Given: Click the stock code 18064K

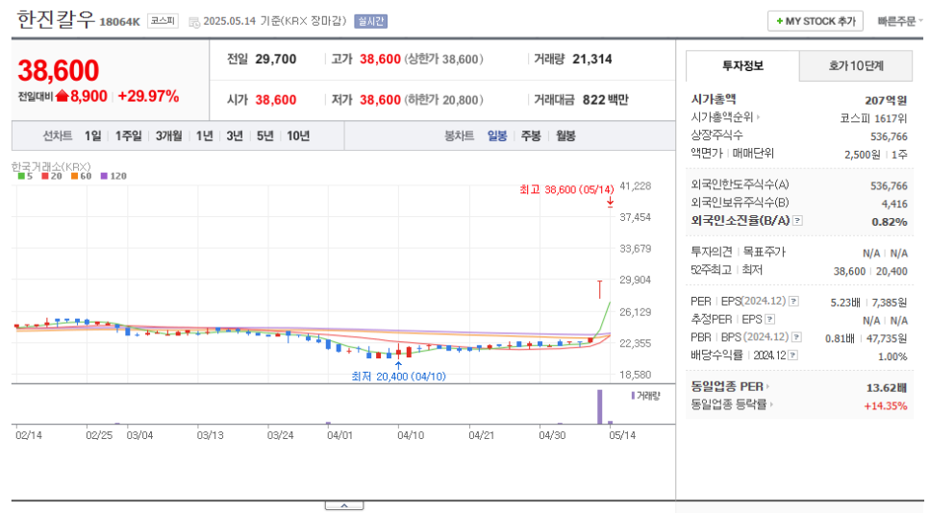Looking at the screenshot, I should [119, 22].
